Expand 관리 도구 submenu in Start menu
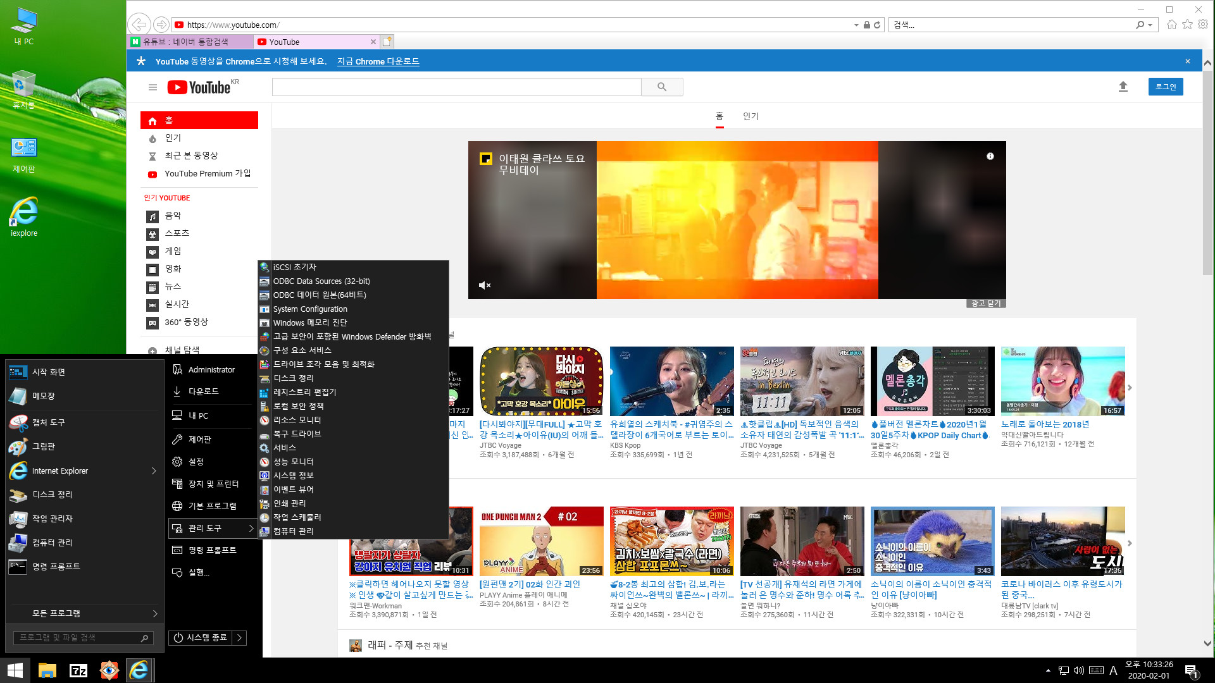The image size is (1215, 683). (213, 528)
